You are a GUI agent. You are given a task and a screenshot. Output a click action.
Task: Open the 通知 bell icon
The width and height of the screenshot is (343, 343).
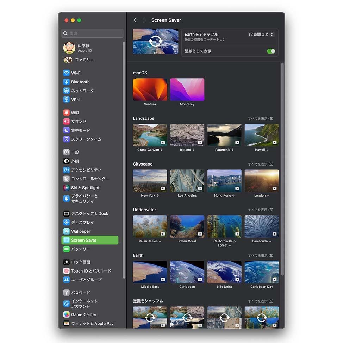(x=66, y=112)
